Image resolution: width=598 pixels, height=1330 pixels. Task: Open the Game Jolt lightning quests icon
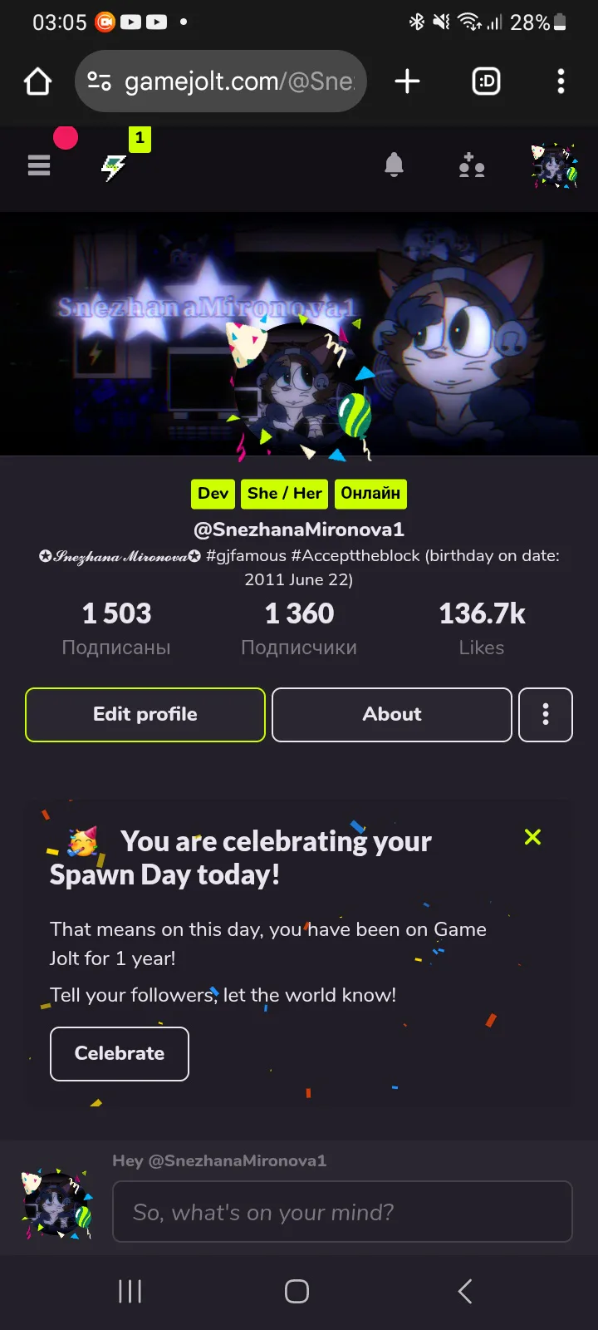(x=114, y=167)
